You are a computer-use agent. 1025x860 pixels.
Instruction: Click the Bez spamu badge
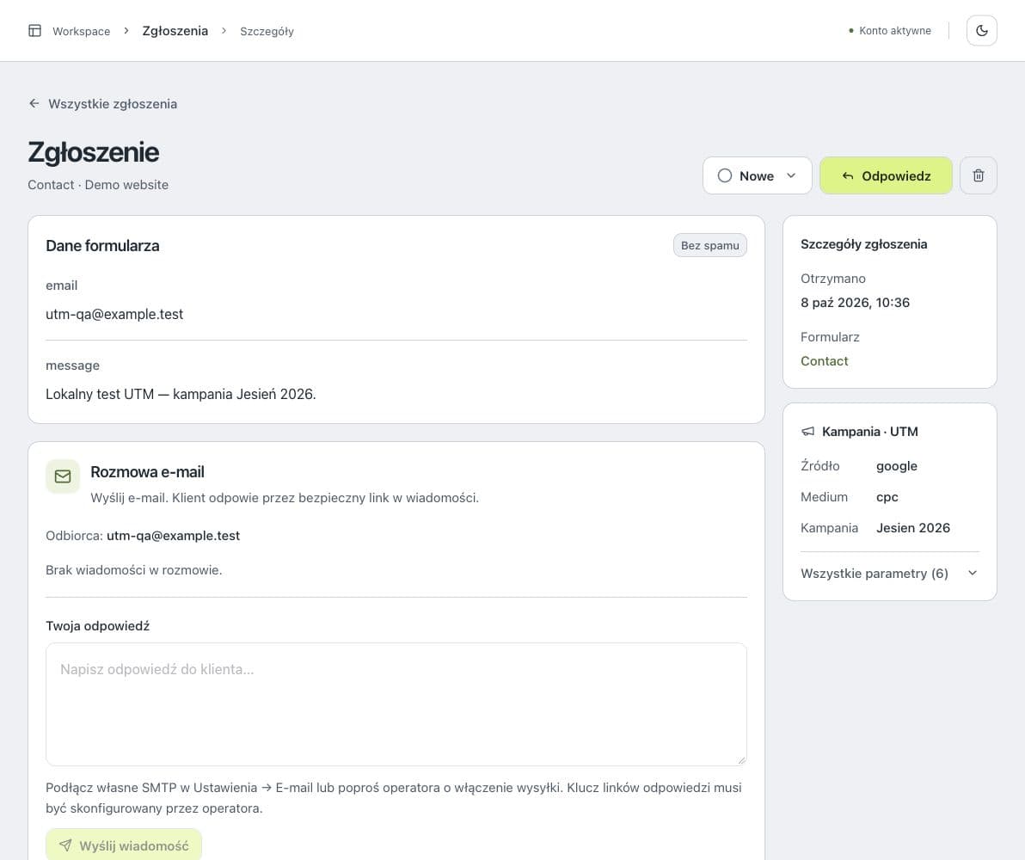(710, 245)
